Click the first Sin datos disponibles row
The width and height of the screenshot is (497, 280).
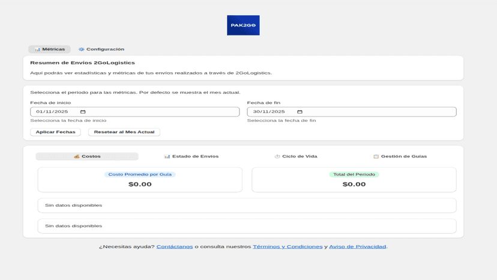click(247, 205)
